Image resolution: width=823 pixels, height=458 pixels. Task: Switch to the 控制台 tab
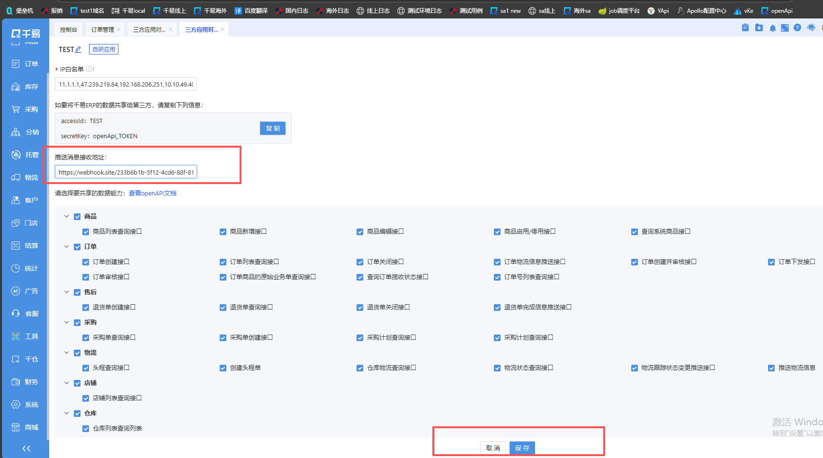pos(69,29)
